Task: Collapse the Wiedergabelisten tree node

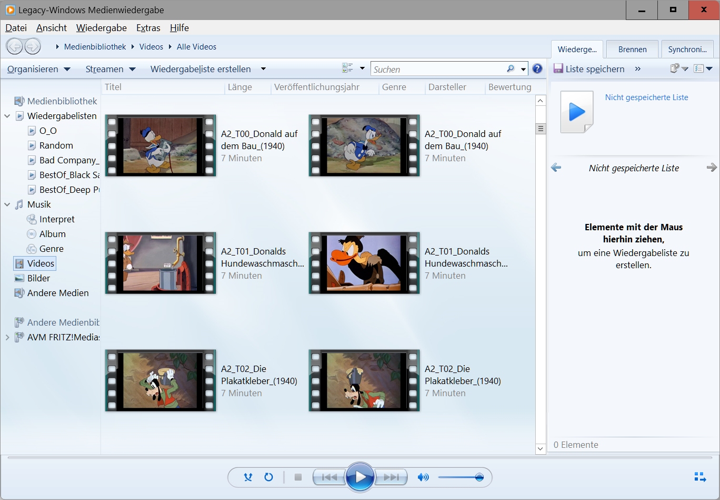Action: [x=7, y=116]
